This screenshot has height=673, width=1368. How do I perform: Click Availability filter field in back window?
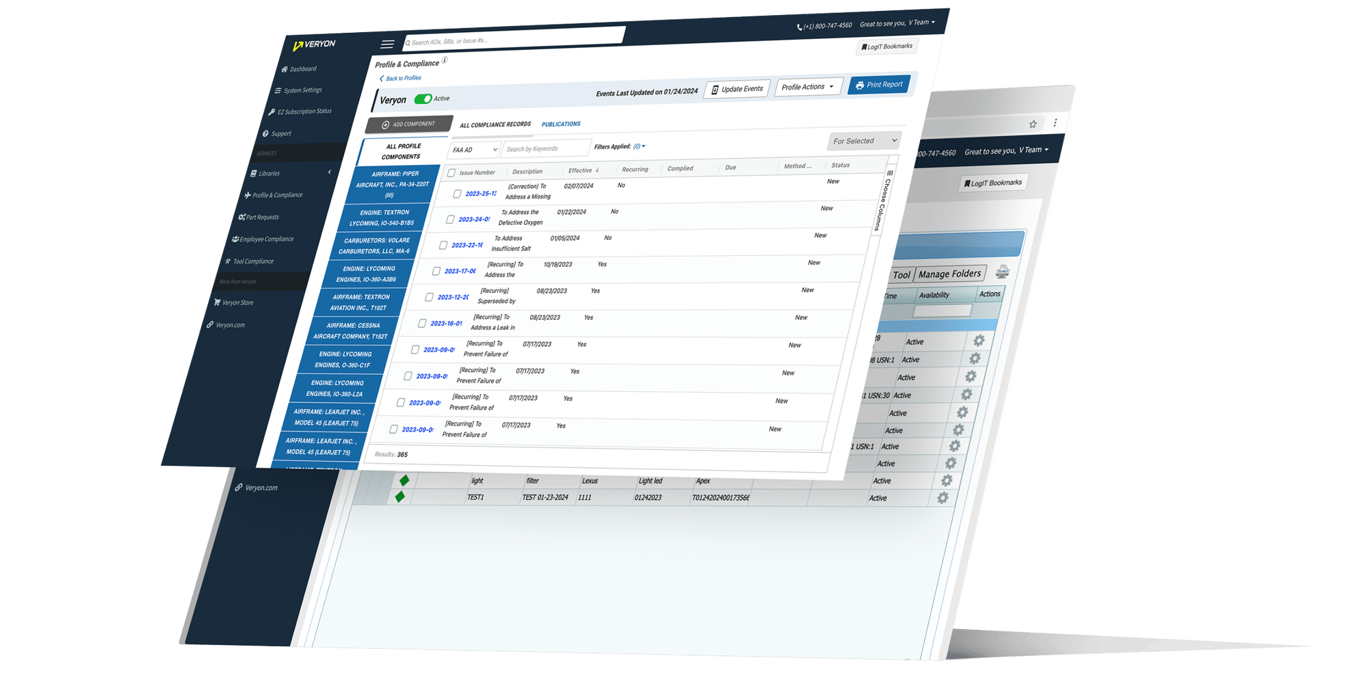pos(942,311)
